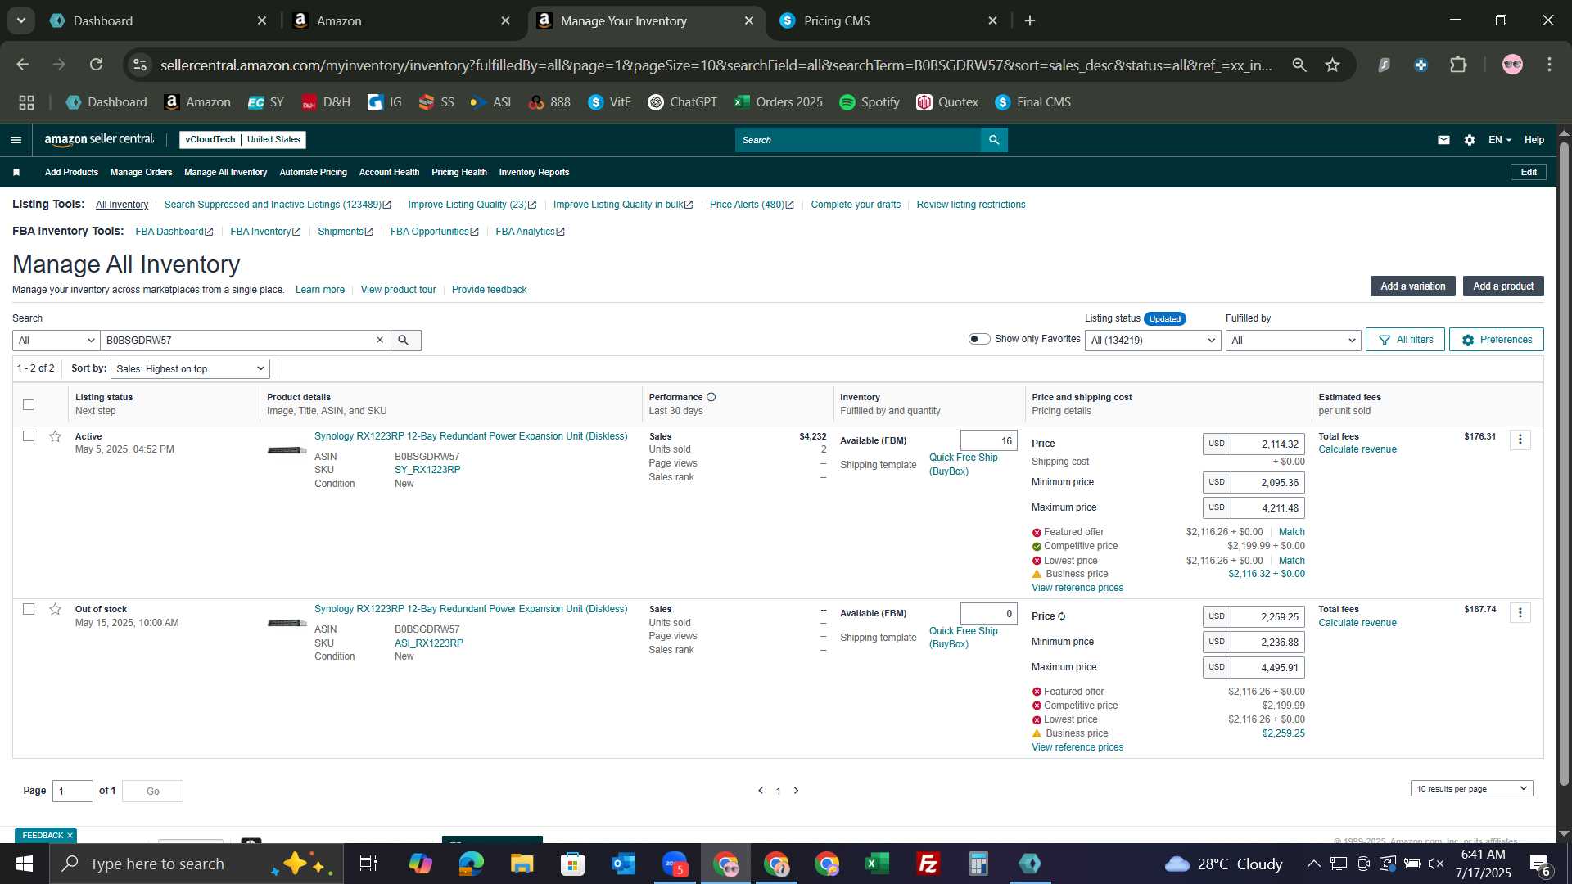This screenshot has width=1572, height=884.
Task: Open Inventory Reports in navigation bar
Action: (534, 172)
